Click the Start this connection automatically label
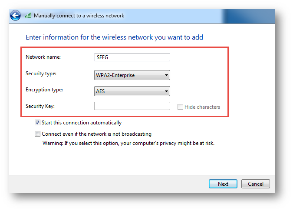The image size is (293, 211). (82, 123)
